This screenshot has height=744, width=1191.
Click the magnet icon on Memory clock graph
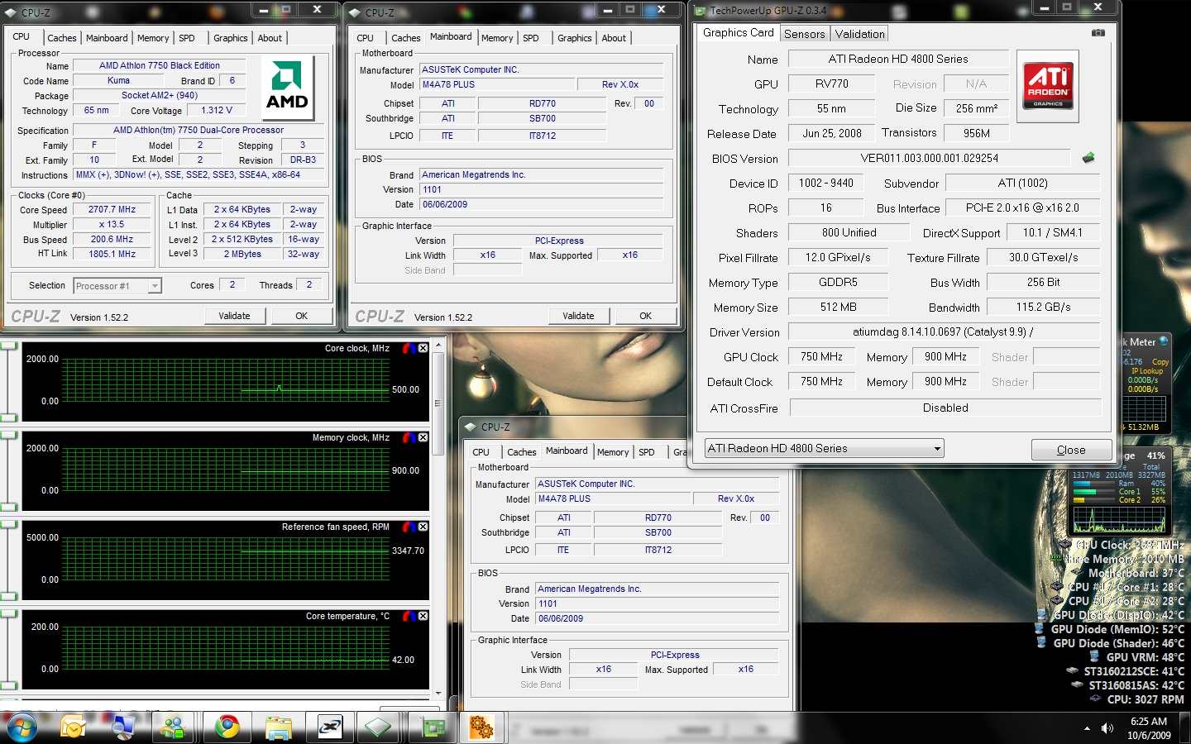[409, 438]
